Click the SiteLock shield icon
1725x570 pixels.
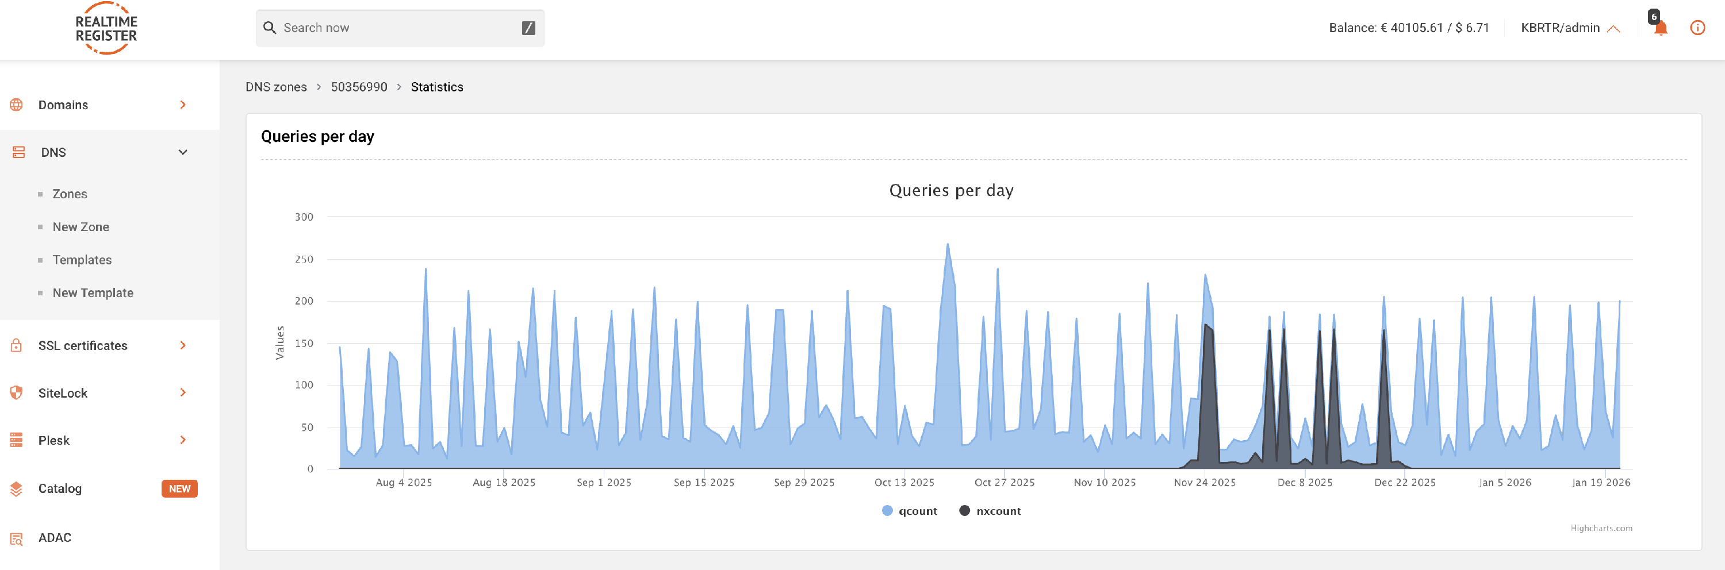pyautogui.click(x=17, y=394)
